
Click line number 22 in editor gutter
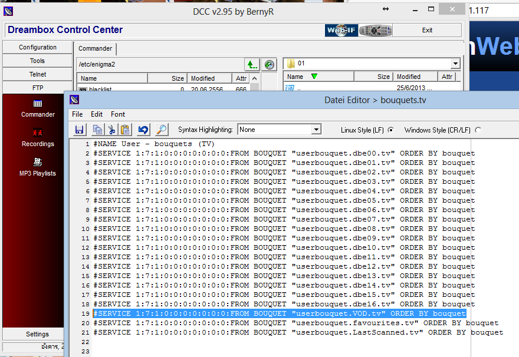coord(86,342)
